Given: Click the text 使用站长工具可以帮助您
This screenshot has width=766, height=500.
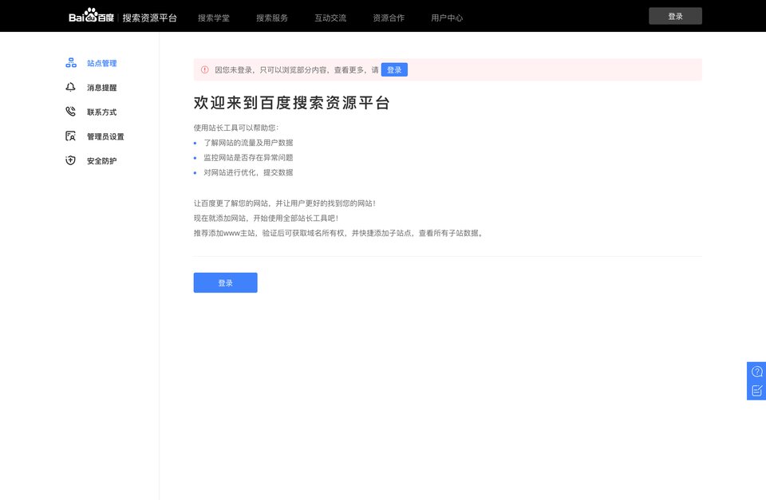Looking at the screenshot, I should coord(236,128).
